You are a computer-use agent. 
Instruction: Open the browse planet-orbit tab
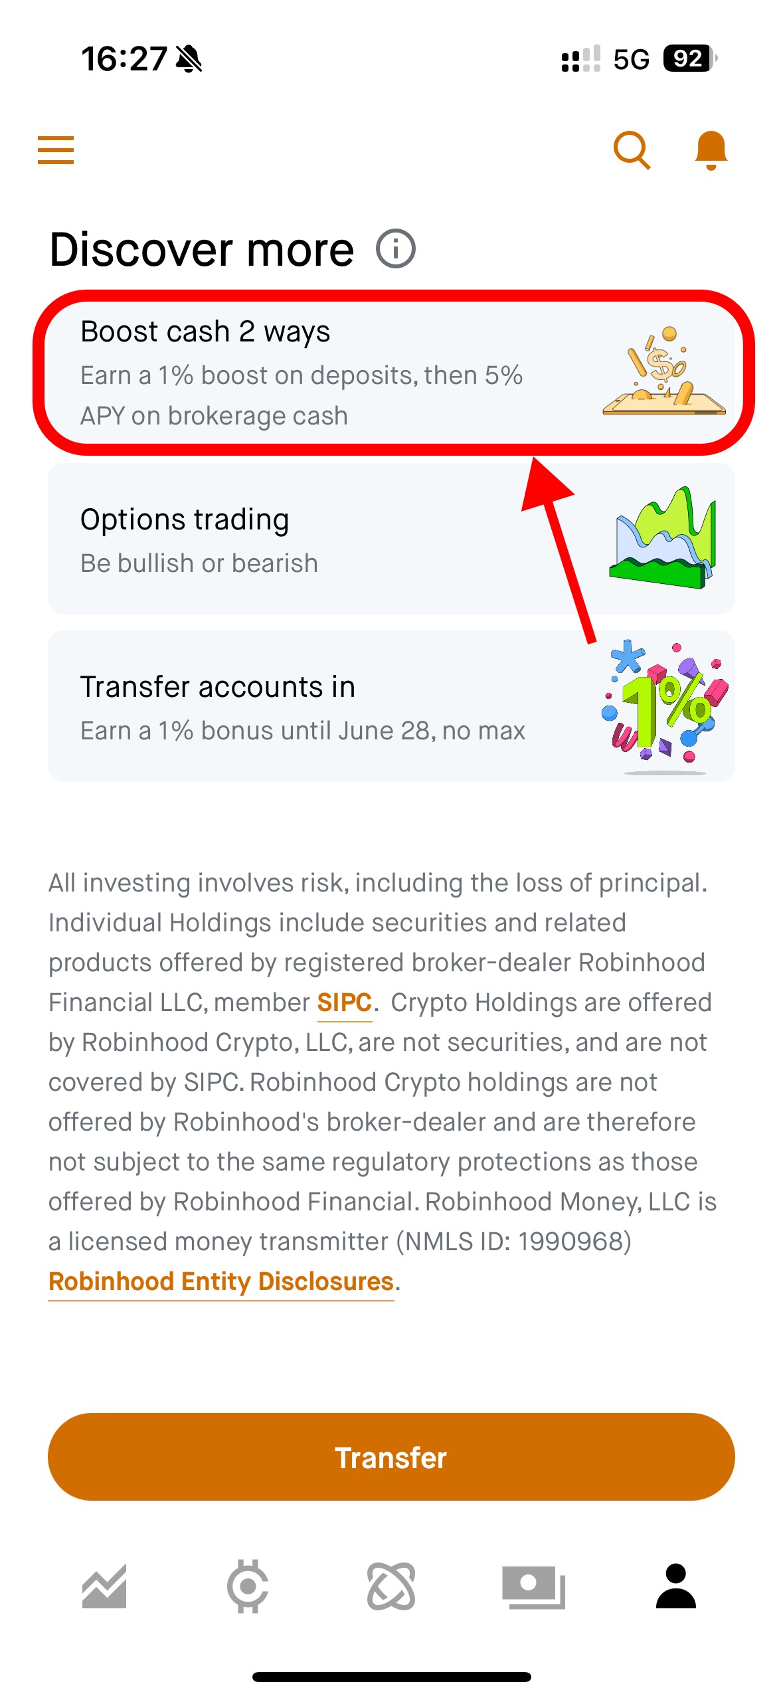click(391, 1586)
